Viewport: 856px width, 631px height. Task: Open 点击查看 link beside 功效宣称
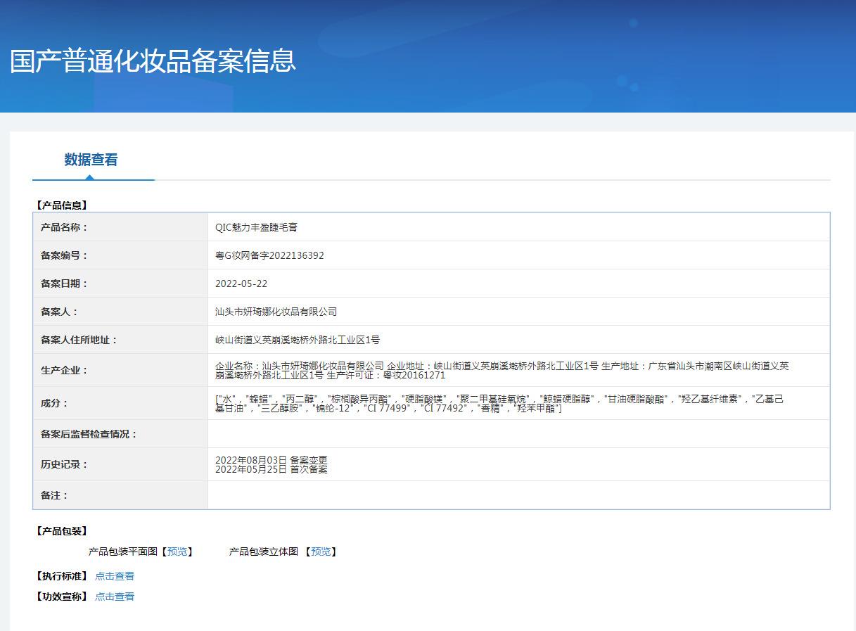(x=115, y=597)
